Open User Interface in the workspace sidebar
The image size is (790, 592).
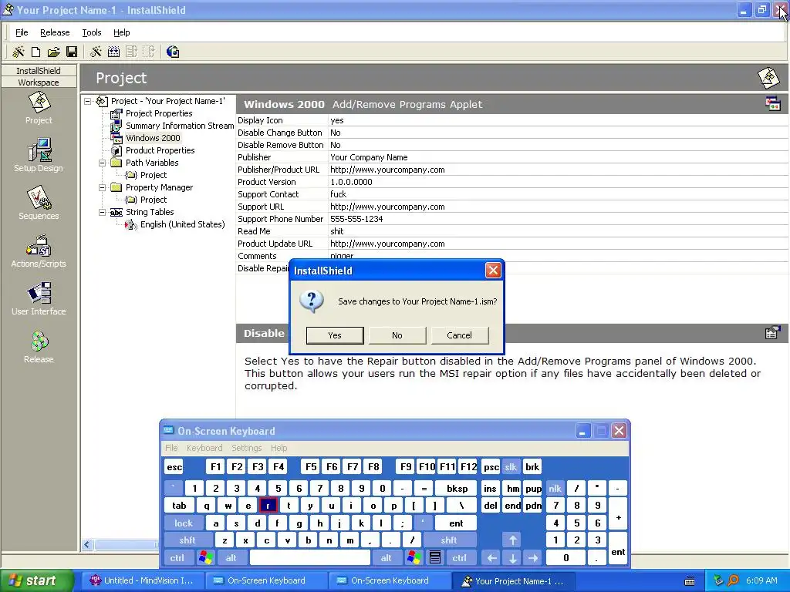(x=39, y=299)
